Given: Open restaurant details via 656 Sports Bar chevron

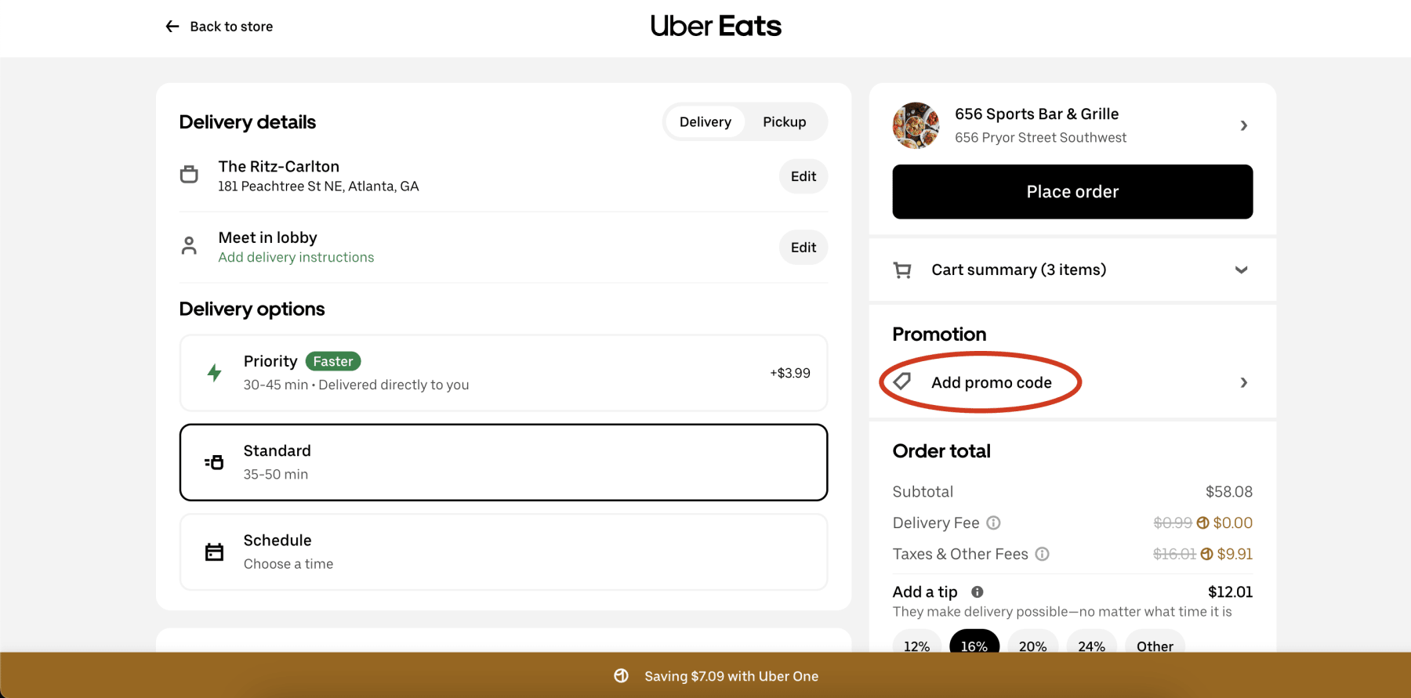Looking at the screenshot, I should pyautogui.click(x=1243, y=125).
